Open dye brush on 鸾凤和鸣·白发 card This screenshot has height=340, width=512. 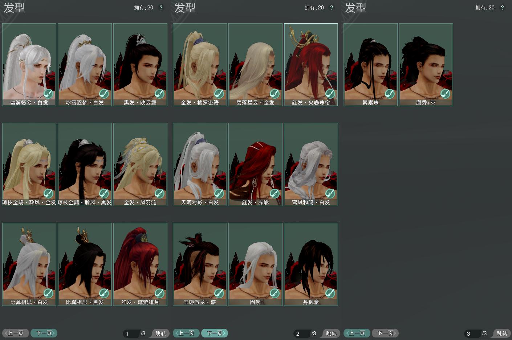coord(330,194)
